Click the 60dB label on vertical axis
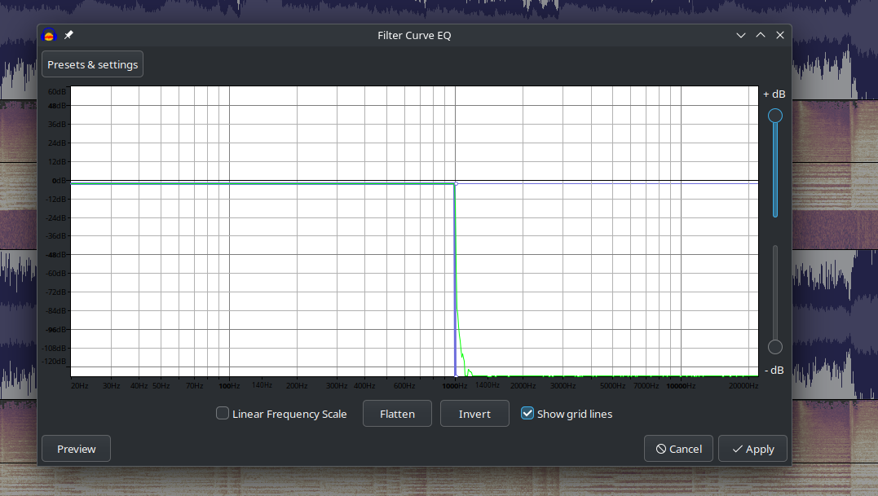The width and height of the screenshot is (878, 496). (56, 92)
